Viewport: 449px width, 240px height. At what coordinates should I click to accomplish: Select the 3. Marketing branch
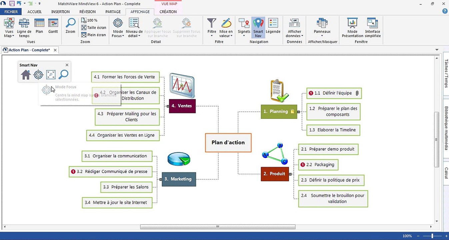[179, 179]
